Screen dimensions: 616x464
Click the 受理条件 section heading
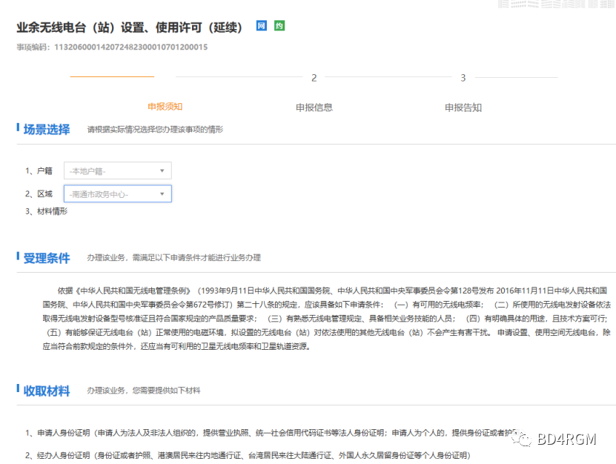pyautogui.click(x=47, y=258)
